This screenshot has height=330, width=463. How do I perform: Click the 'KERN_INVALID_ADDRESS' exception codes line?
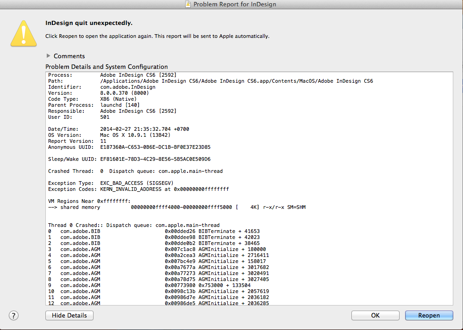tap(138, 189)
